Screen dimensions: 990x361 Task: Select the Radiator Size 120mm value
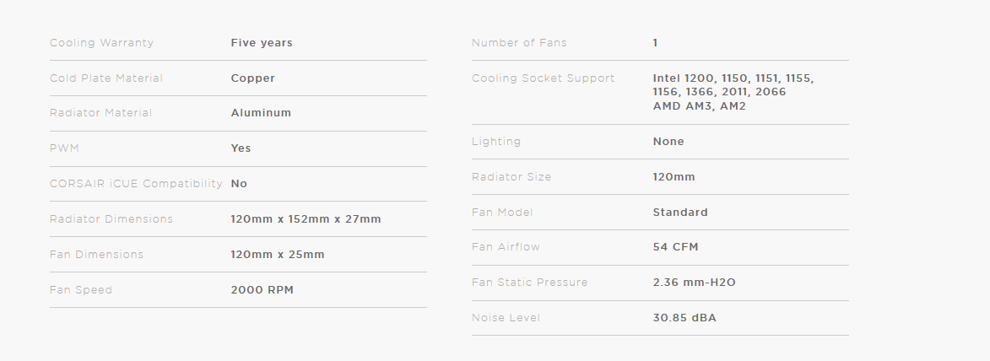point(674,177)
